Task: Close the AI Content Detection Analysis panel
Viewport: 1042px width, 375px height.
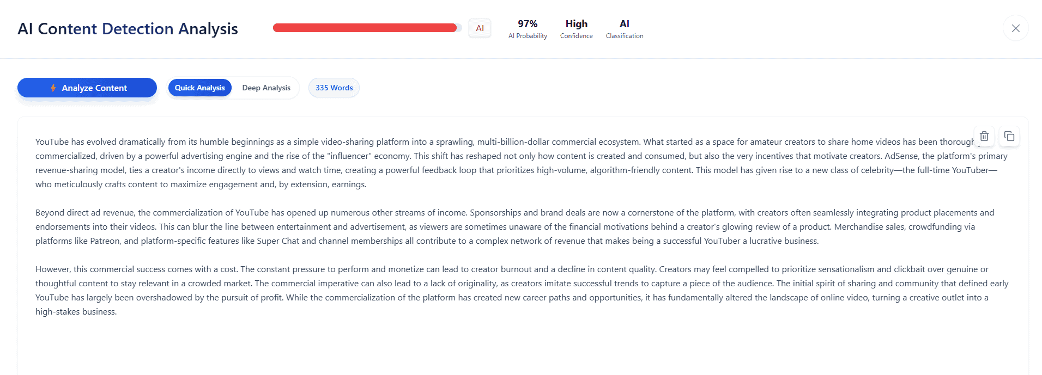Action: coord(1015,28)
